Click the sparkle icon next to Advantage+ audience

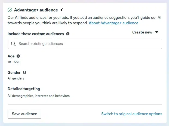tap(62, 10)
